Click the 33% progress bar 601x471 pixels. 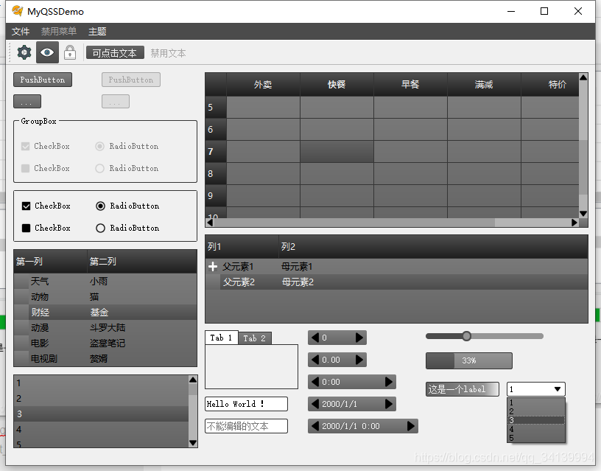click(468, 360)
